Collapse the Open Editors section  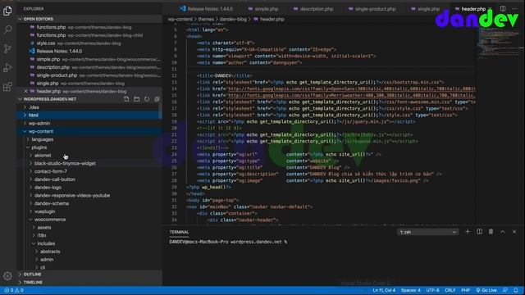pos(89,19)
